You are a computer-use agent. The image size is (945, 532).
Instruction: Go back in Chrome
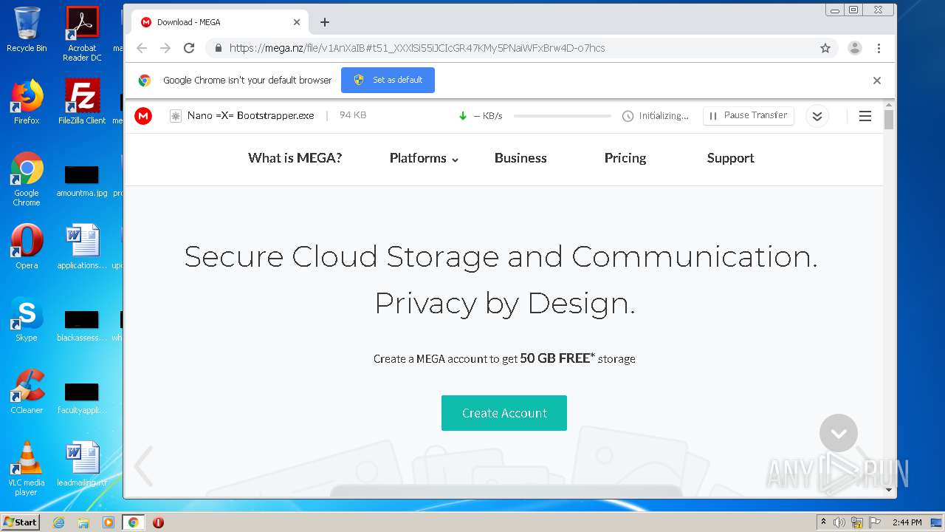[x=142, y=48]
